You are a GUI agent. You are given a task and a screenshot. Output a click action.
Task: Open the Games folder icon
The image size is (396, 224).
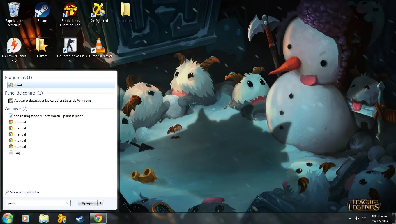click(x=42, y=48)
